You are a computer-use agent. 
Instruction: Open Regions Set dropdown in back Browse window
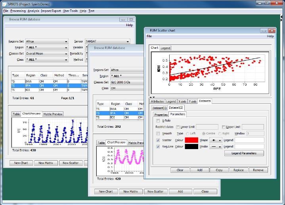[47, 42]
